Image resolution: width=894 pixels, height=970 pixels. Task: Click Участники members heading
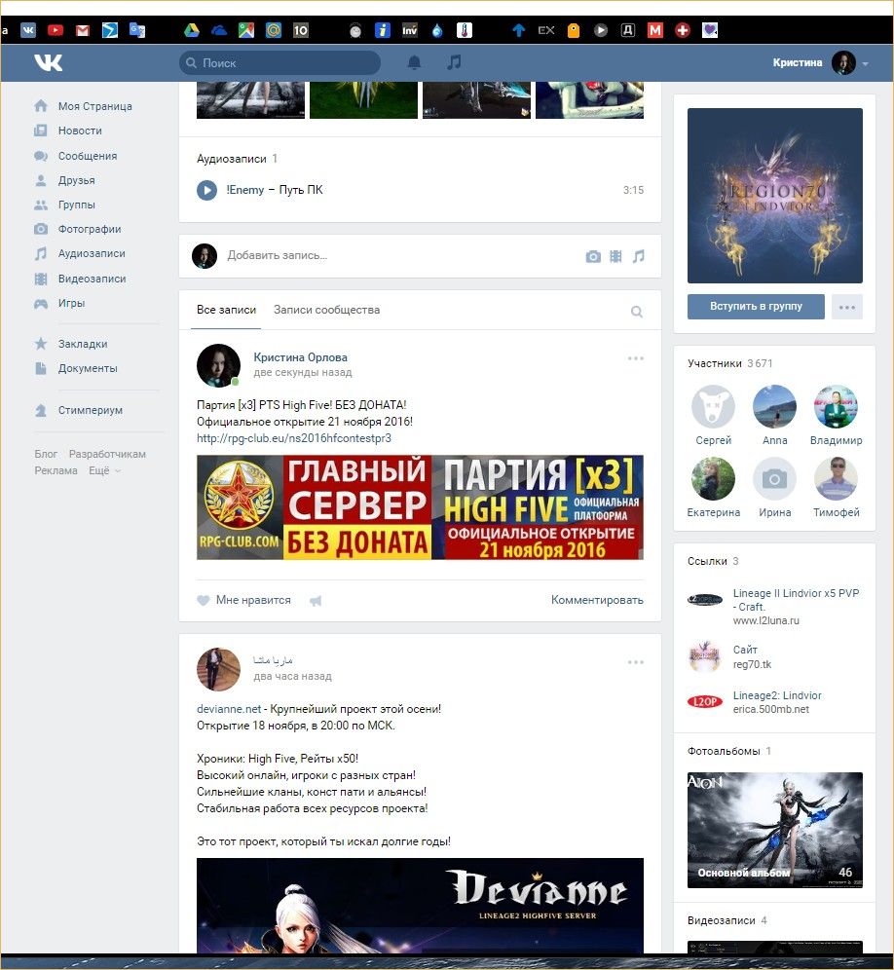[715, 364]
